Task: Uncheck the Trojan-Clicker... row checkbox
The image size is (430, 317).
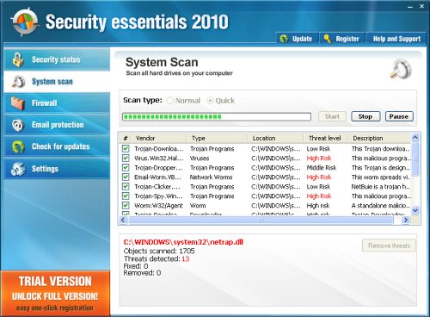Action: (126, 187)
